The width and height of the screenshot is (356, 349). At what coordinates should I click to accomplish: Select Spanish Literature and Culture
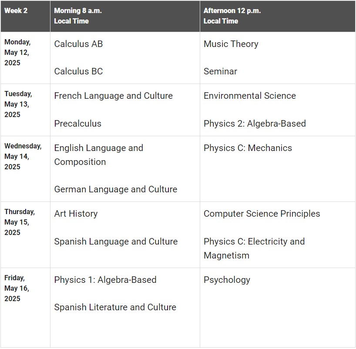[x=115, y=307]
